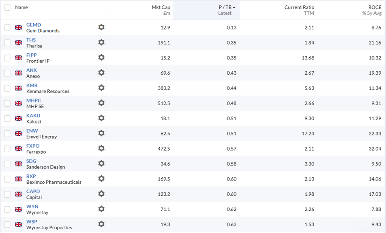Image resolution: width=386 pixels, height=233 pixels.
Task: Select Mkt Cap value 512.5
Action: (x=164, y=103)
